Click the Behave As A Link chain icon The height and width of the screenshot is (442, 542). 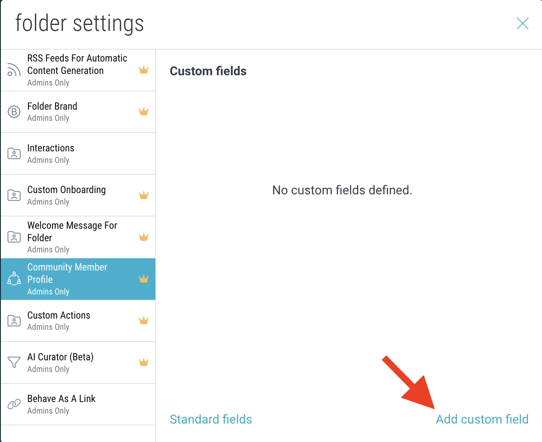click(14, 404)
